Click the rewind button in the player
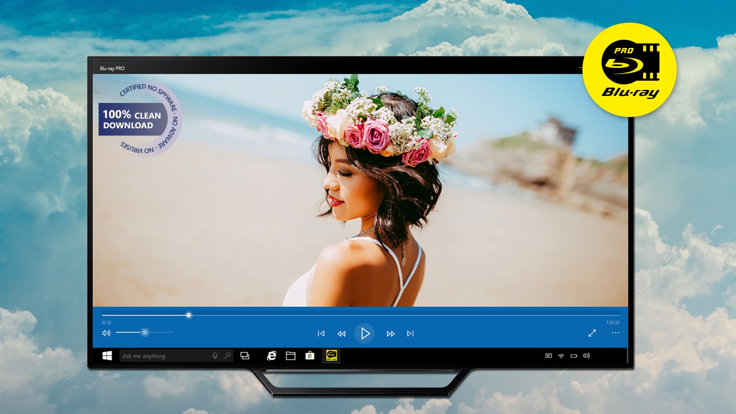 coord(341,333)
